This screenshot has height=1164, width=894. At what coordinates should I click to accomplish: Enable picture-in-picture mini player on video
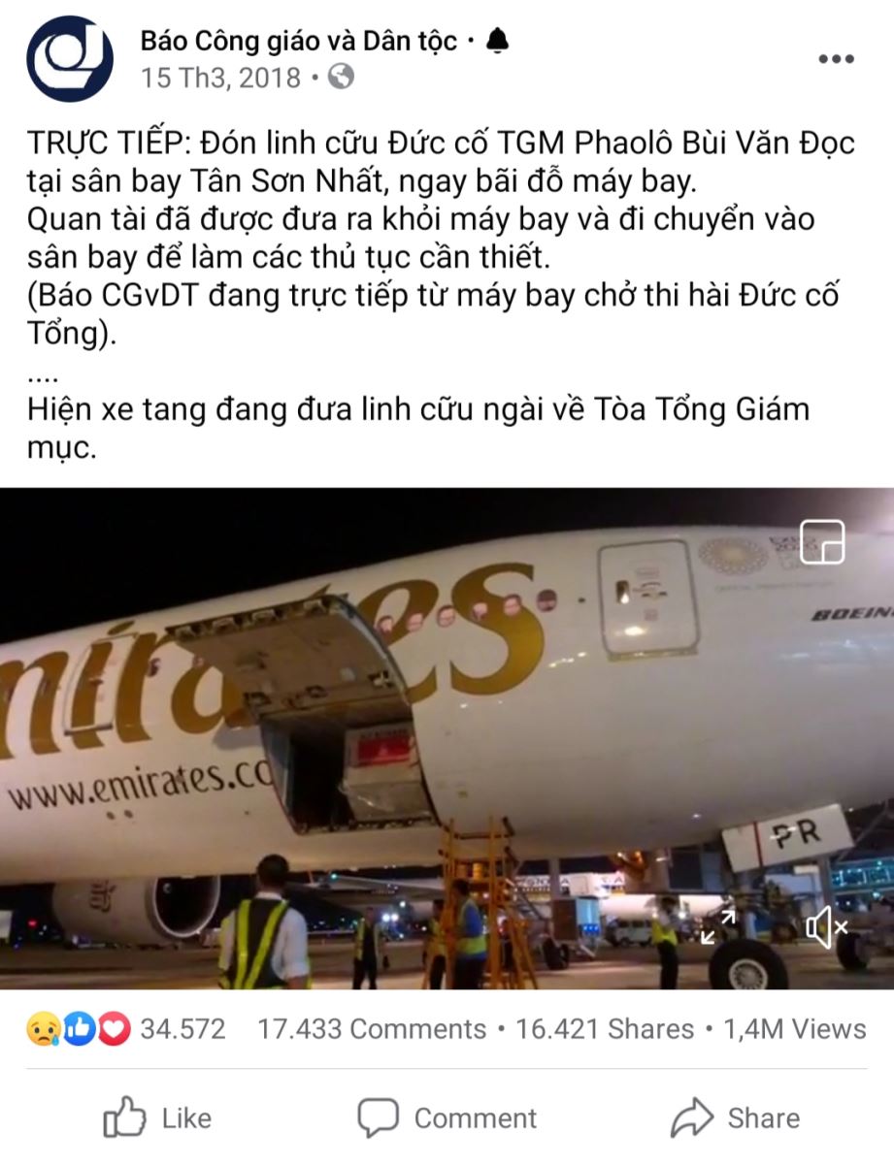pyautogui.click(x=822, y=541)
